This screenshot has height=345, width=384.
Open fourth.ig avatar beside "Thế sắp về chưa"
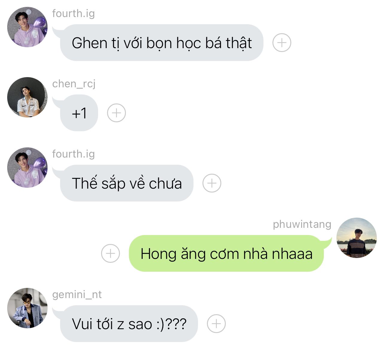(x=27, y=168)
